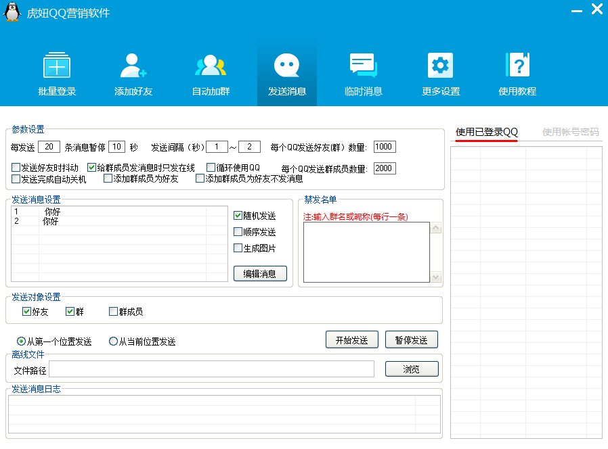Check 顺序发送 sequential send option
The width and height of the screenshot is (608, 449).
tap(238, 232)
